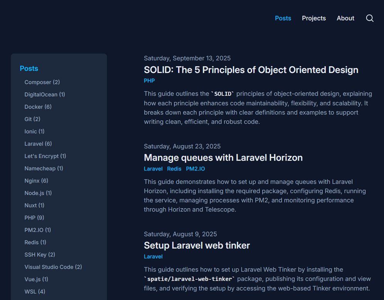384x300 pixels.
Task: Open Let's Encrypt category in sidebar
Action: tap(45, 156)
